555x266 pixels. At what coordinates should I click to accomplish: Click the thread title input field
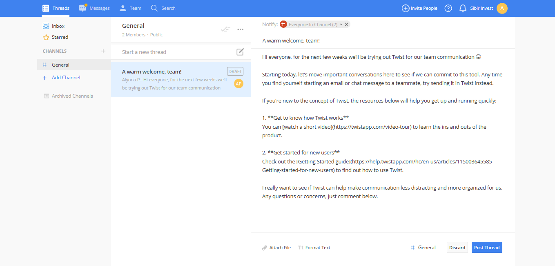[x=368, y=41]
